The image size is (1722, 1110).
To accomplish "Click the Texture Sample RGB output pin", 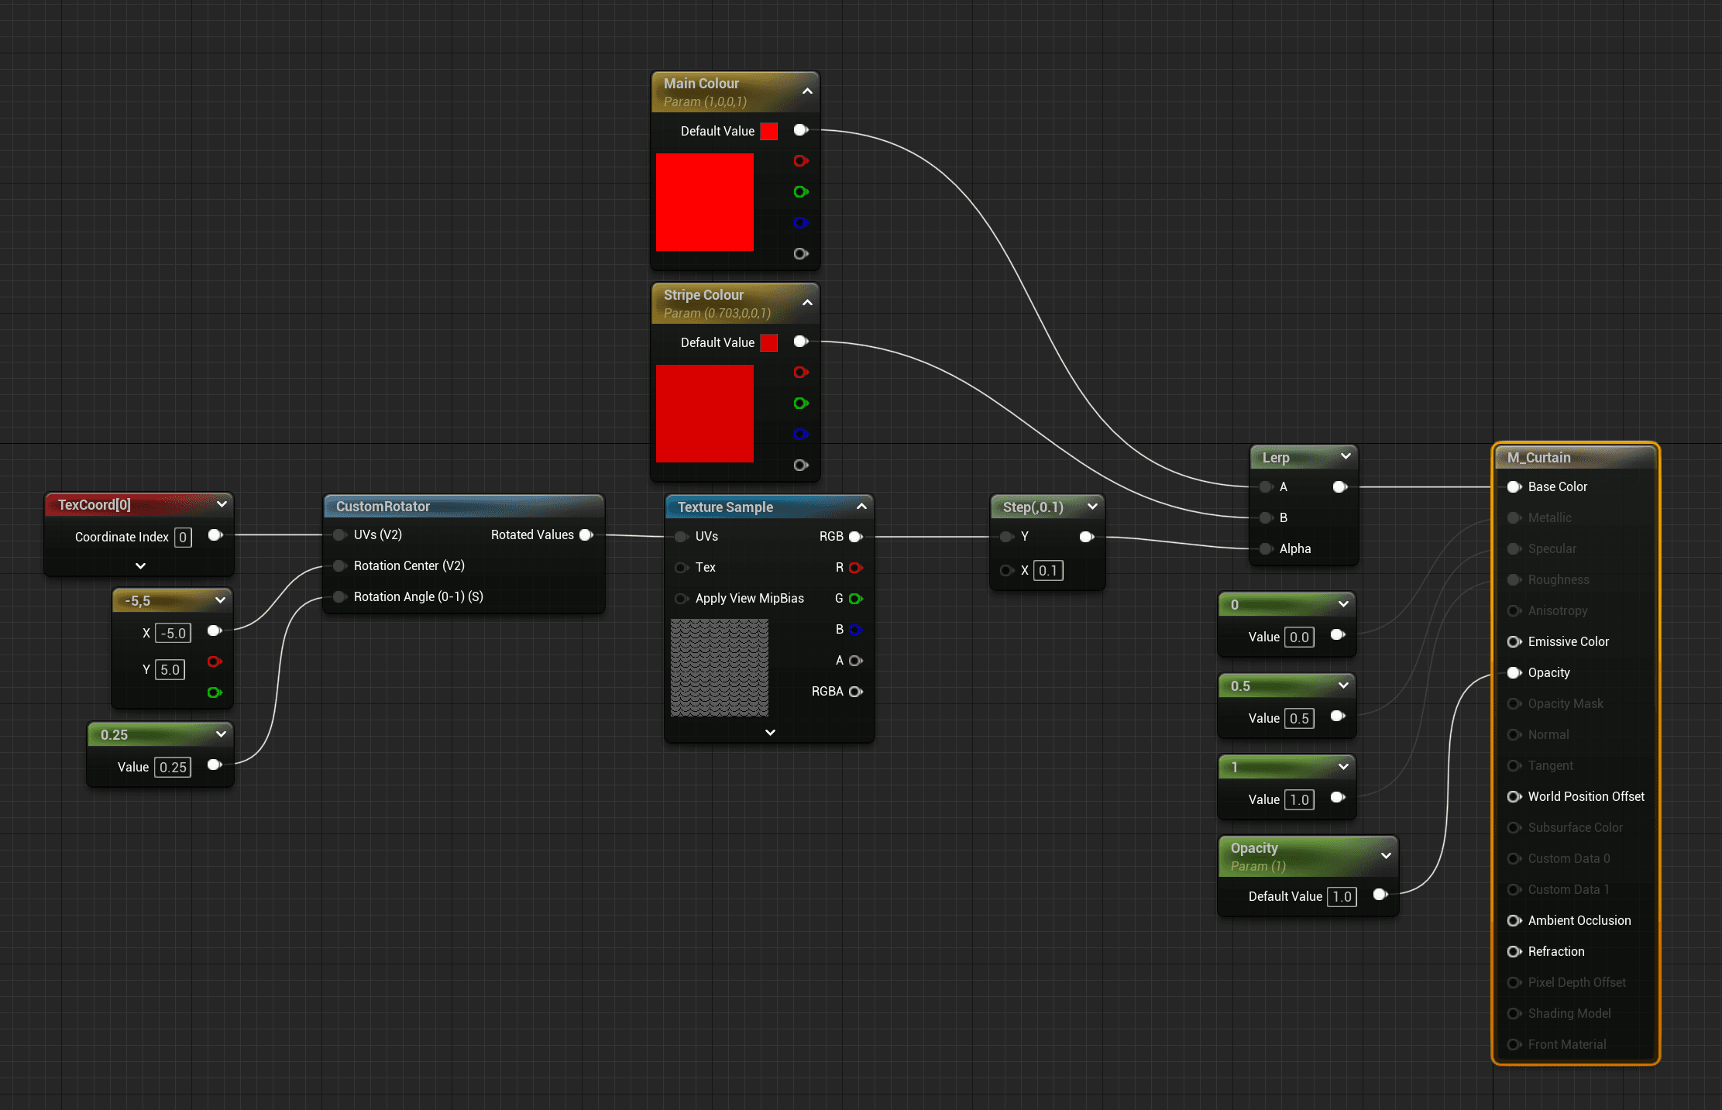I will pyautogui.click(x=855, y=537).
